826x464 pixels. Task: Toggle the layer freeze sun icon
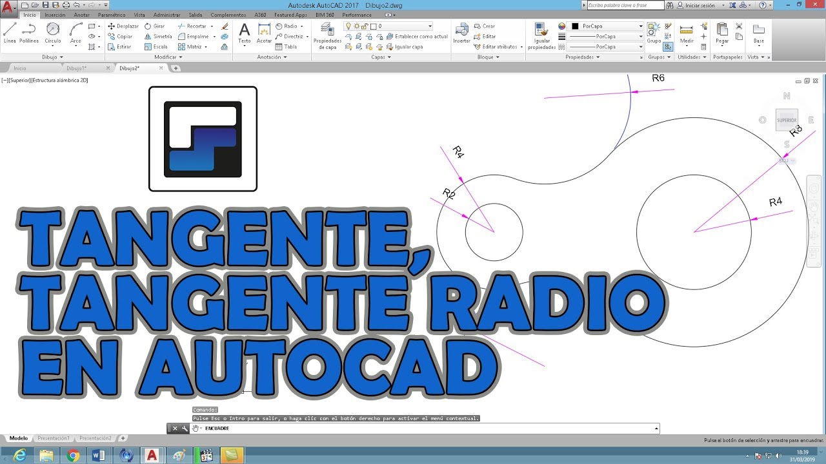(x=356, y=26)
